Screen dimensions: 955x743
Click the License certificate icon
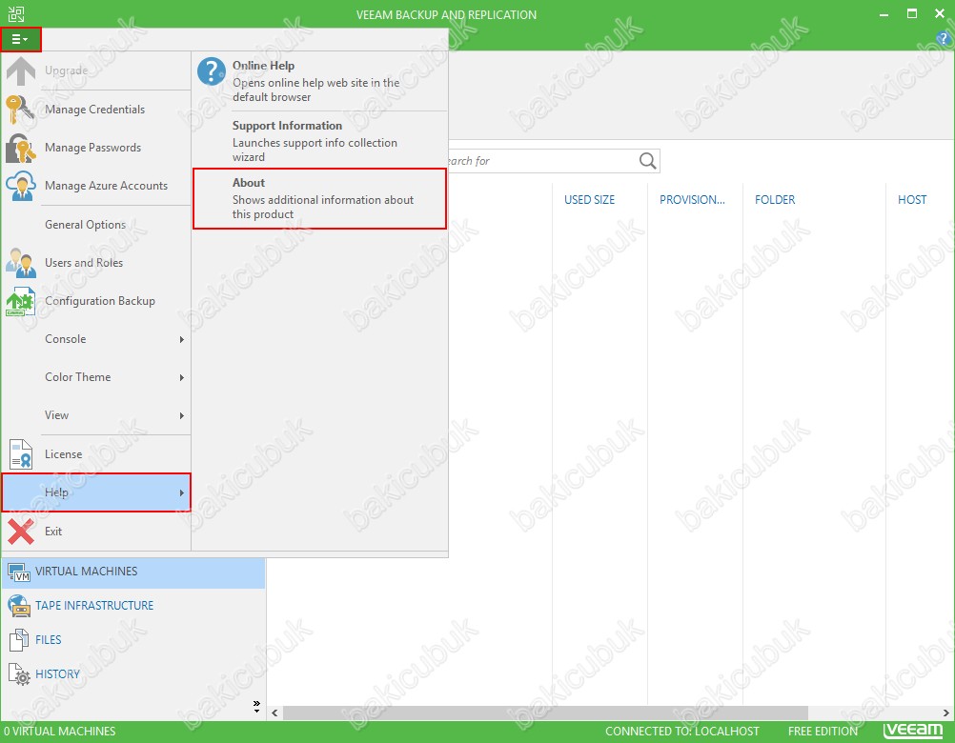pyautogui.click(x=21, y=454)
